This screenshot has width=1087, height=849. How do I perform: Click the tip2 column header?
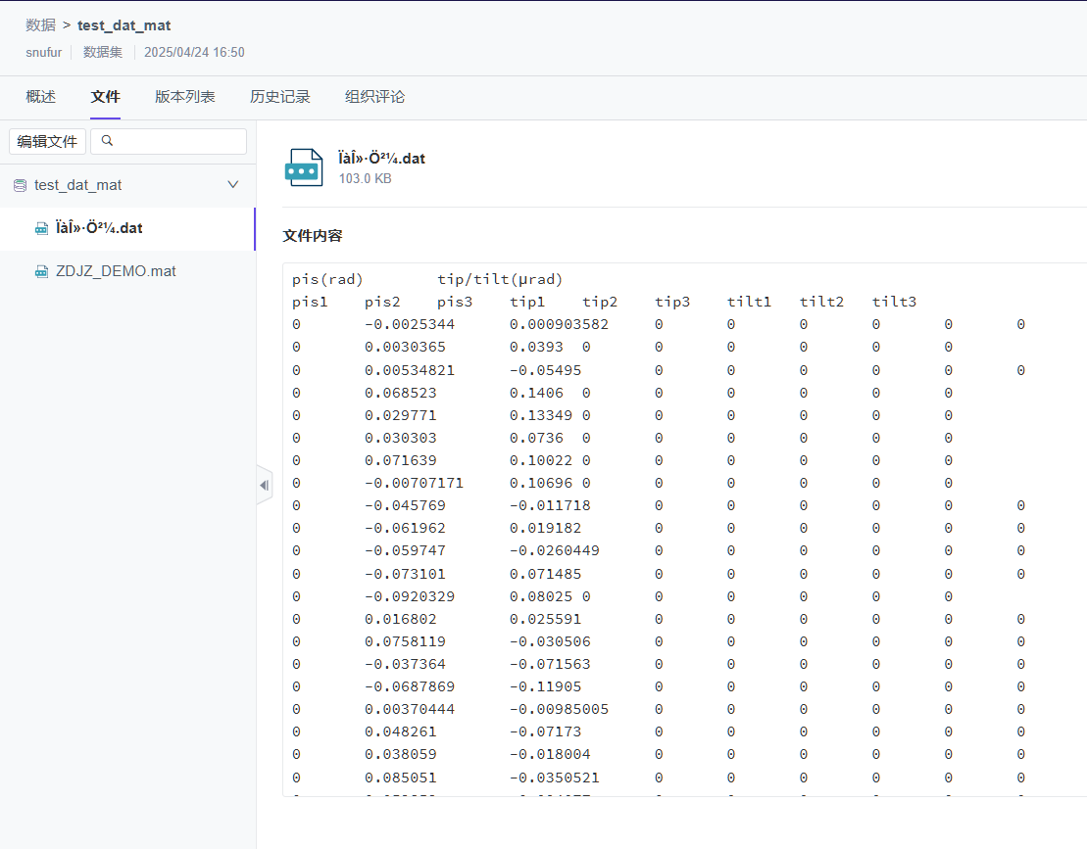[600, 302]
